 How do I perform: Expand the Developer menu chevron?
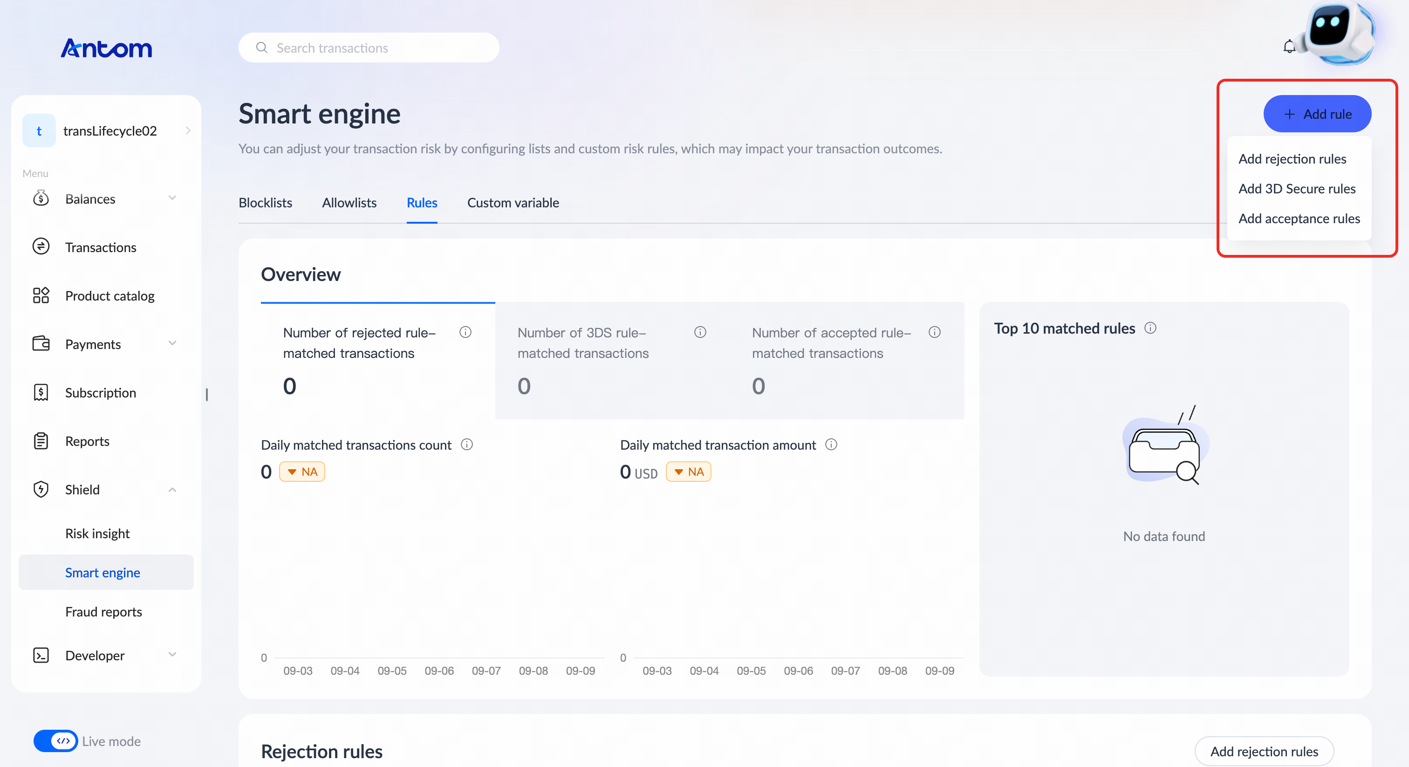click(172, 655)
